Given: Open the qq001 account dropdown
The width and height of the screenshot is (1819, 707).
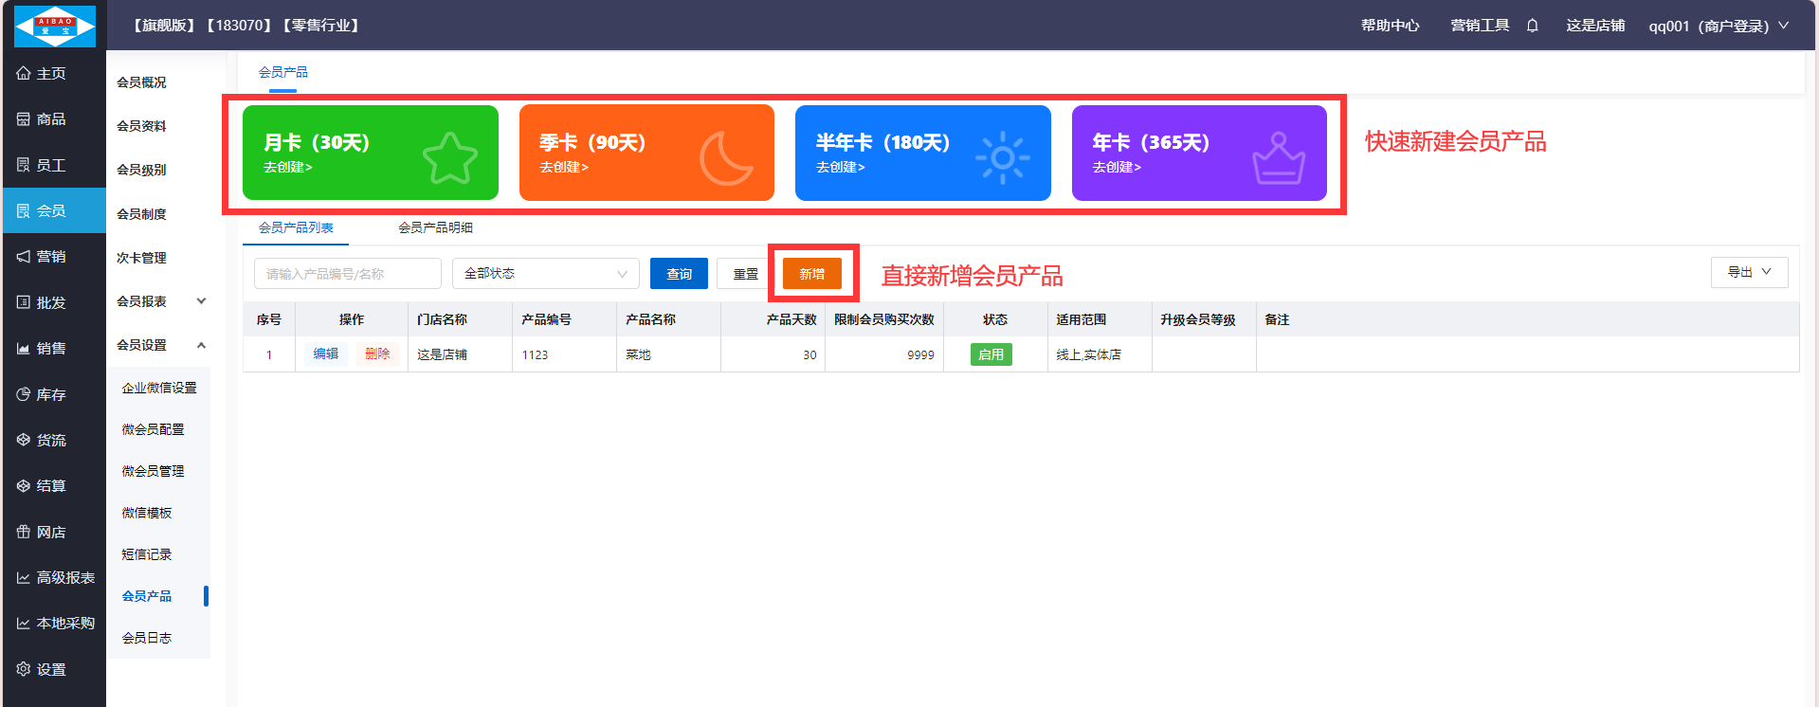Looking at the screenshot, I should point(1718,26).
